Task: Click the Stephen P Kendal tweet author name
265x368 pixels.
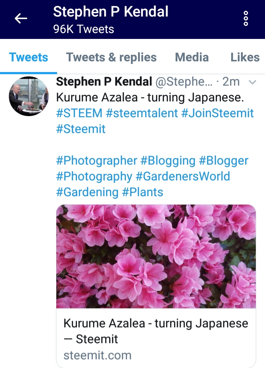Action: pyautogui.click(x=104, y=82)
